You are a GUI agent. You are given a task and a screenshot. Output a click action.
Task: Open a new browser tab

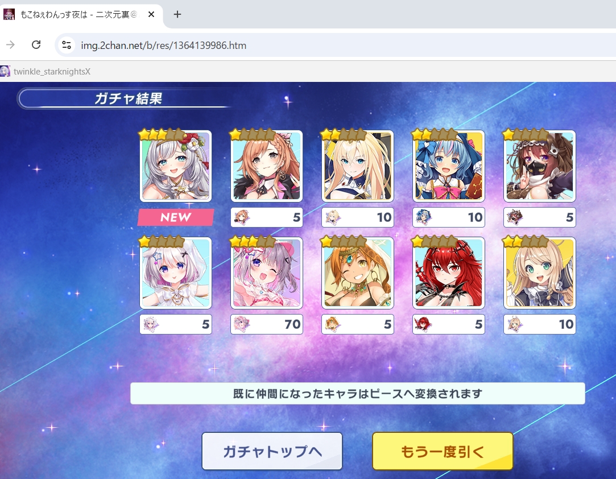(x=177, y=15)
